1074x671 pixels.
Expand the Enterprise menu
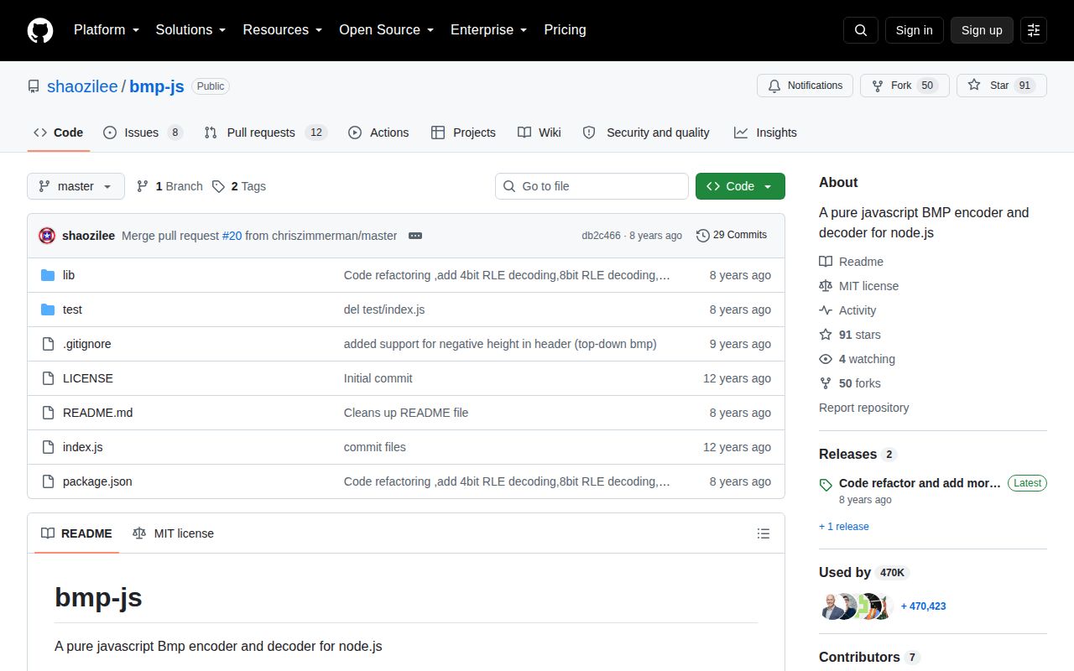point(489,29)
